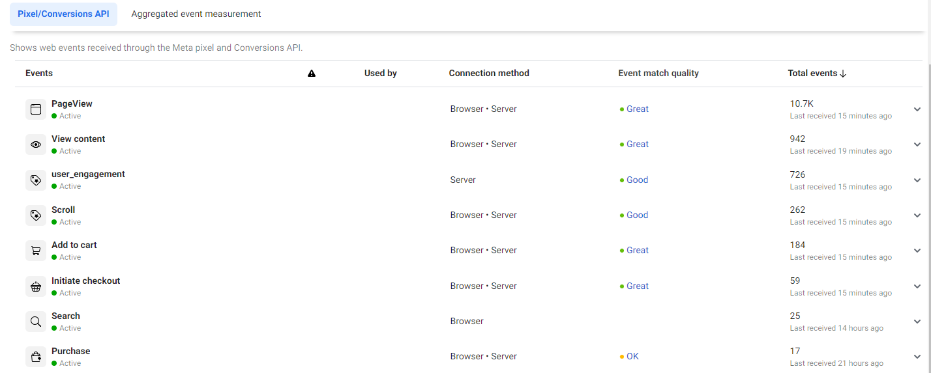Image resolution: width=931 pixels, height=373 pixels.
Task: Click Purchase row Browser • Server text
Action: coord(483,356)
